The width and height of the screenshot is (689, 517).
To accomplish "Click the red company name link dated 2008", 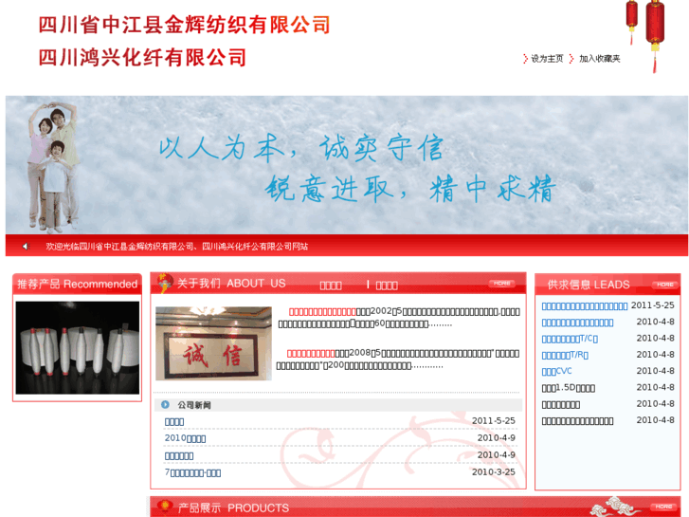I will (311, 353).
